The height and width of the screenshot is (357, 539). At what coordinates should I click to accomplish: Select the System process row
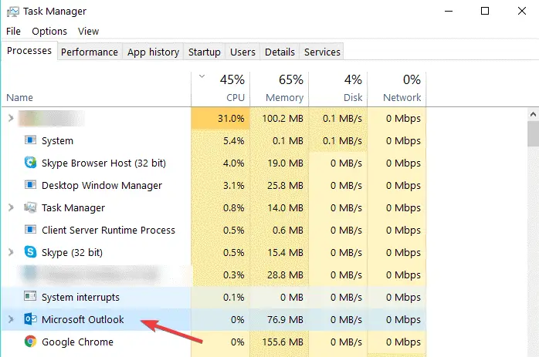pos(214,140)
